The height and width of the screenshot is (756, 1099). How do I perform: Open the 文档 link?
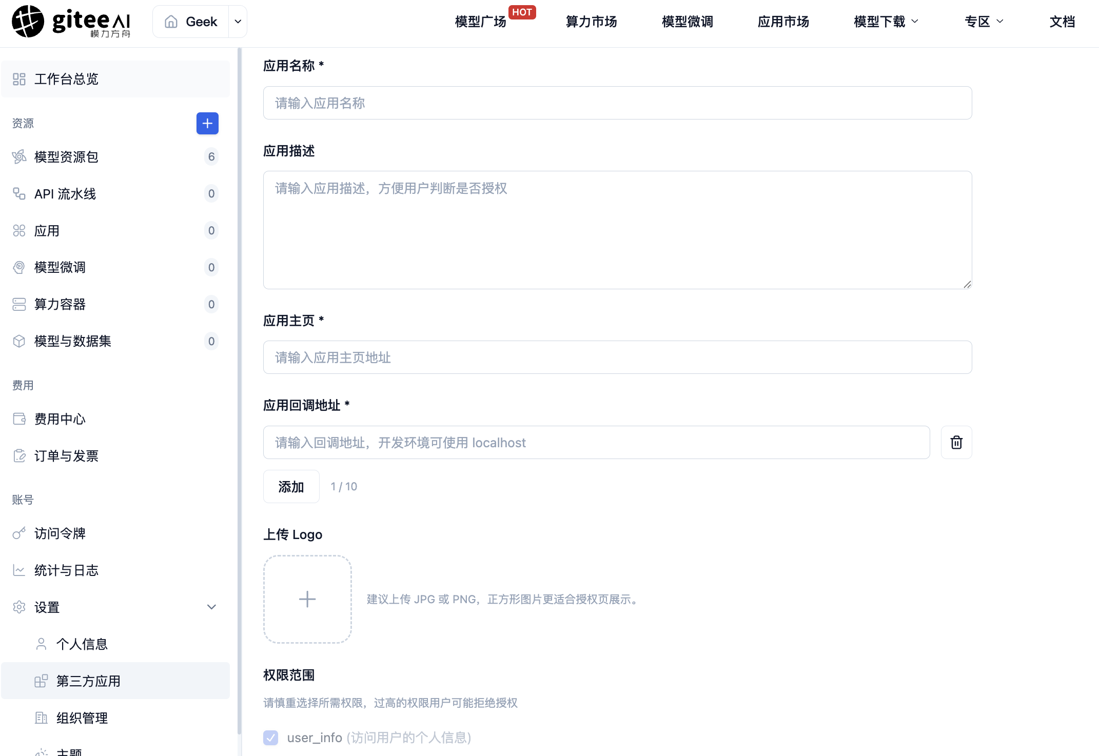(1062, 22)
